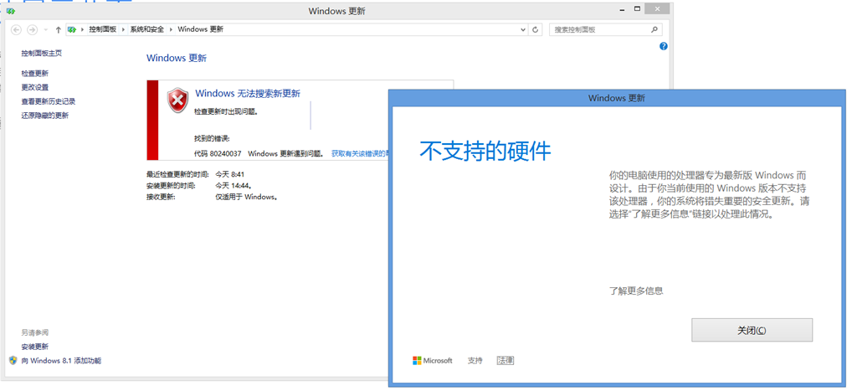Screen dimensions: 857x391
Task: Expand the address bar history dropdown
Action: 524,29
